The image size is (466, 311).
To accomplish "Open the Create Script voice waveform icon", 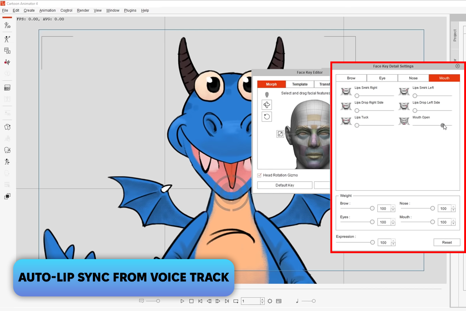I will (x=7, y=62).
